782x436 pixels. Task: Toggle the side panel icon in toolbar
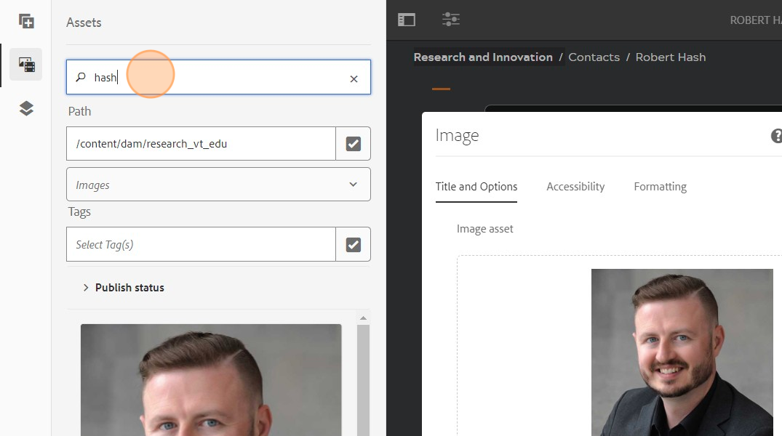[407, 20]
